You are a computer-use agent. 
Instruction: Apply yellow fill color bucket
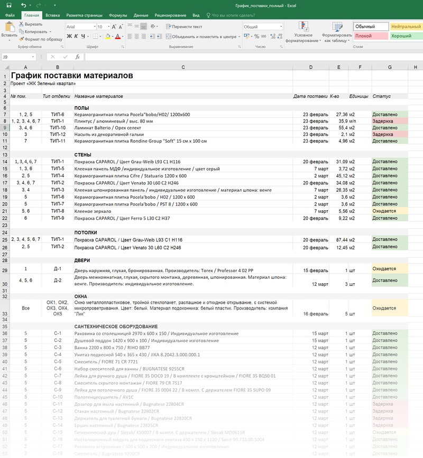107,36
